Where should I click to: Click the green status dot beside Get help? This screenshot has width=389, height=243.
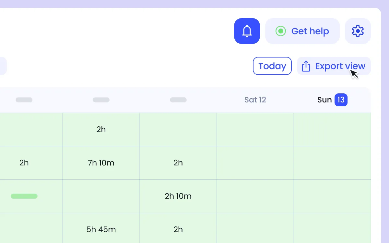(x=280, y=31)
